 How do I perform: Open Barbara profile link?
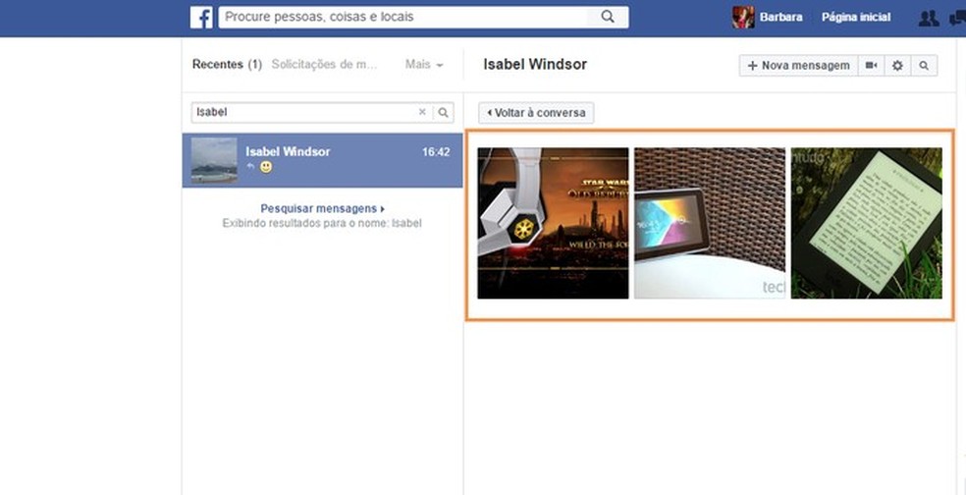[x=780, y=18]
